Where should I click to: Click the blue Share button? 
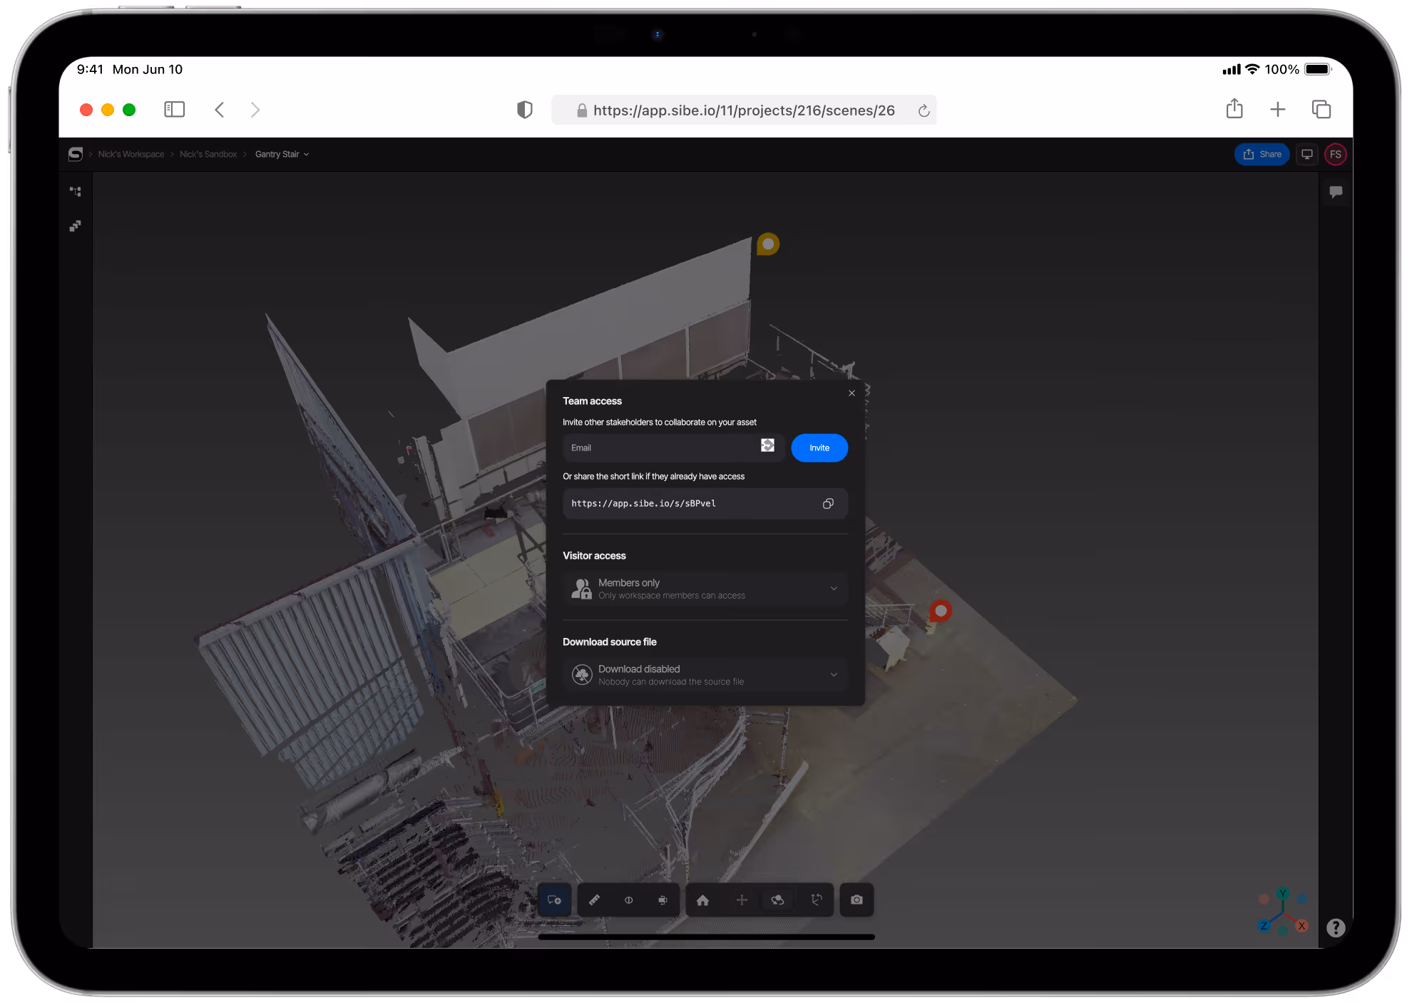(1262, 154)
